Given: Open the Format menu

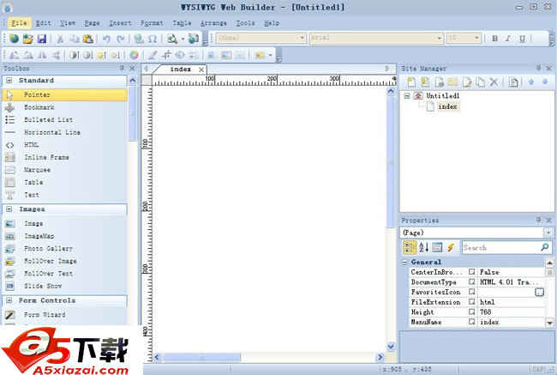Looking at the screenshot, I should coord(152,23).
